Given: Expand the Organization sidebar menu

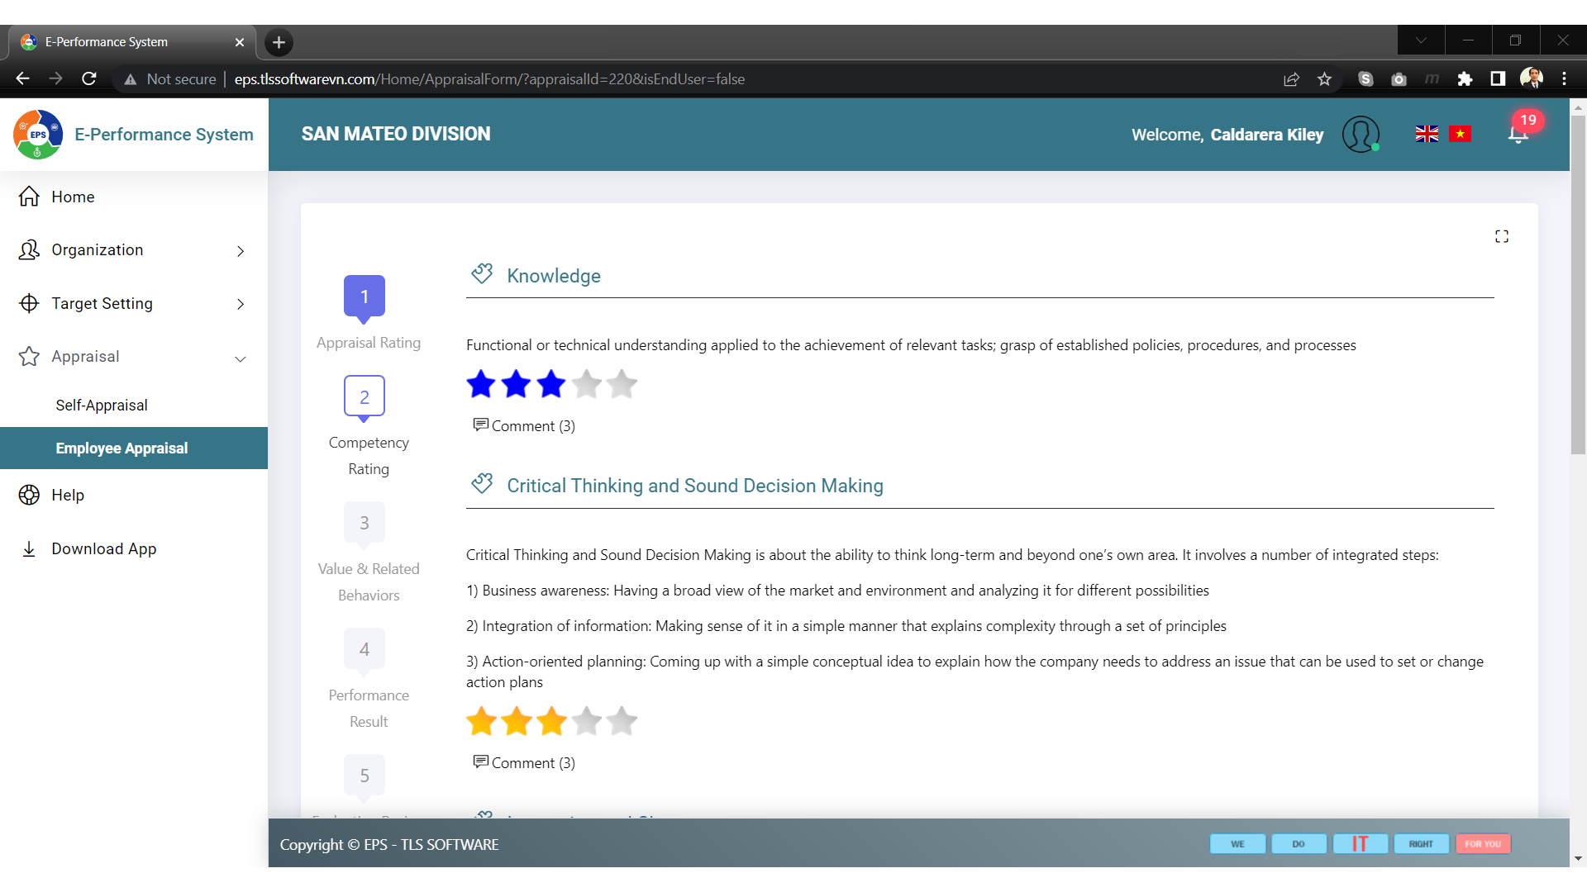Looking at the screenshot, I should 240,250.
